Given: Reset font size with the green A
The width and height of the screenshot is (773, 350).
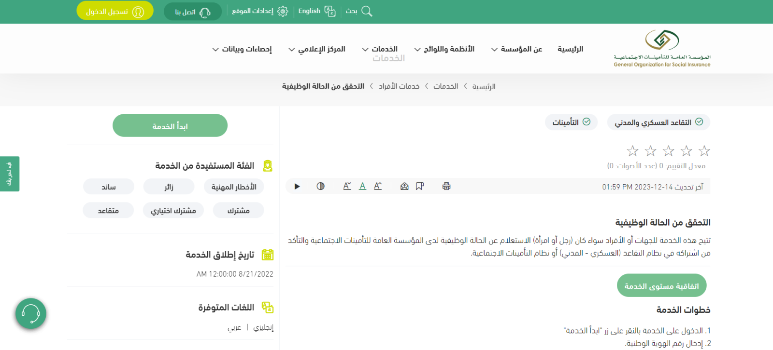Looking at the screenshot, I should [362, 186].
